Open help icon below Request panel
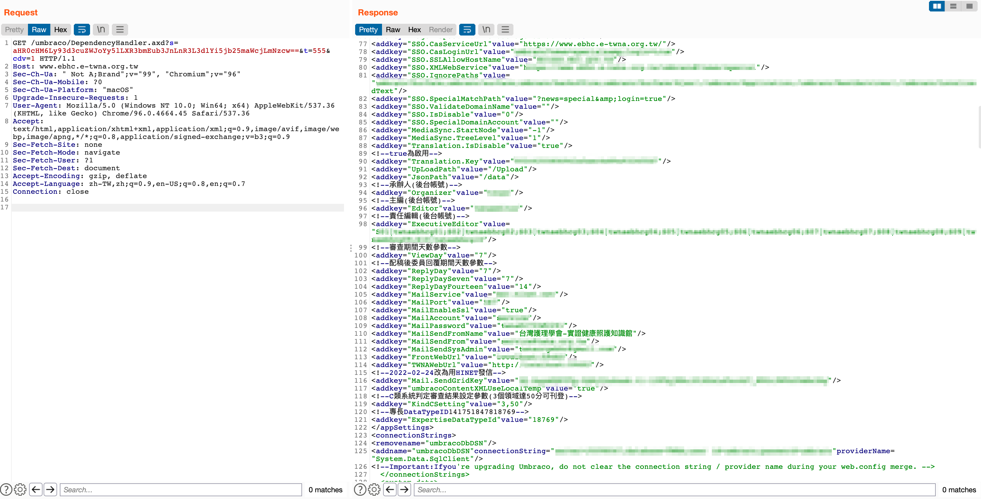 tap(6, 489)
